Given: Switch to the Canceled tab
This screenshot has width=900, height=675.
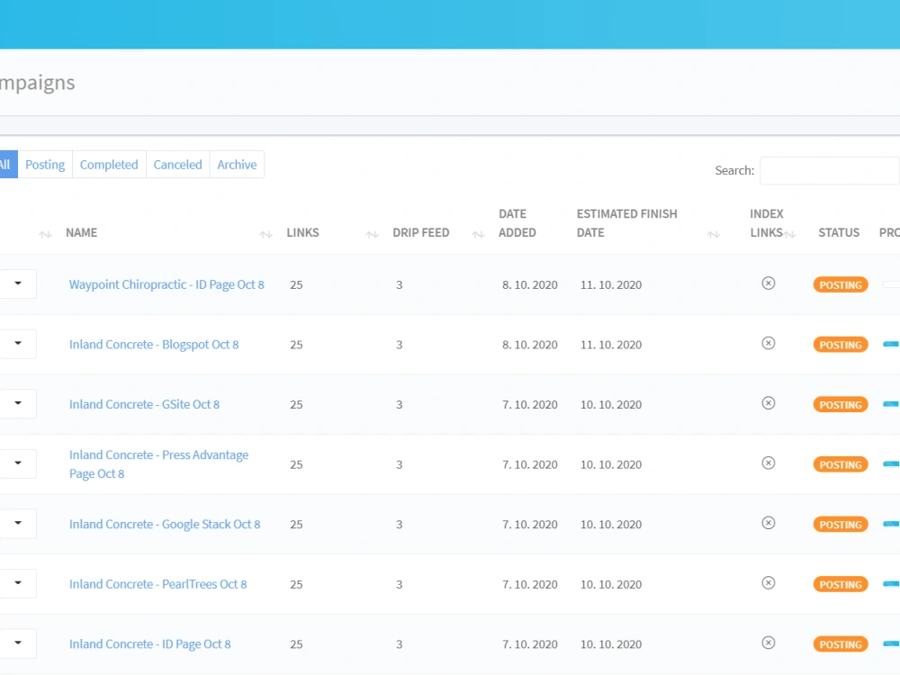Looking at the screenshot, I should pos(178,165).
